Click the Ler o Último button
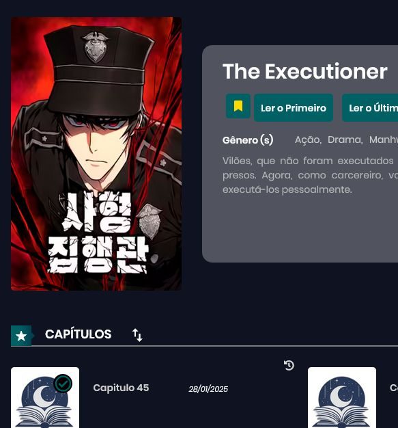This screenshot has height=428, width=398. 370,108
